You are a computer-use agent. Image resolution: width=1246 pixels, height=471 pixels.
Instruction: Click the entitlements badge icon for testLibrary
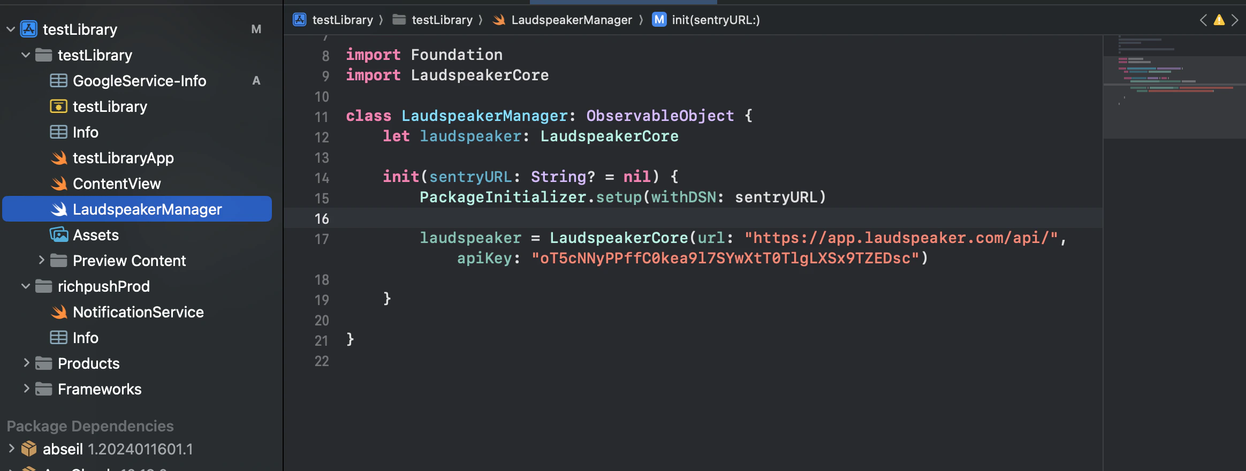[x=58, y=107]
